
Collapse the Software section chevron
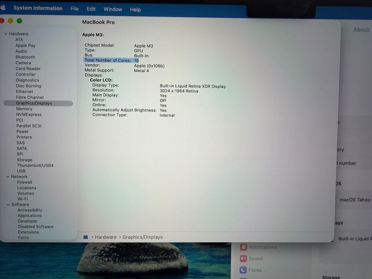tap(8, 204)
